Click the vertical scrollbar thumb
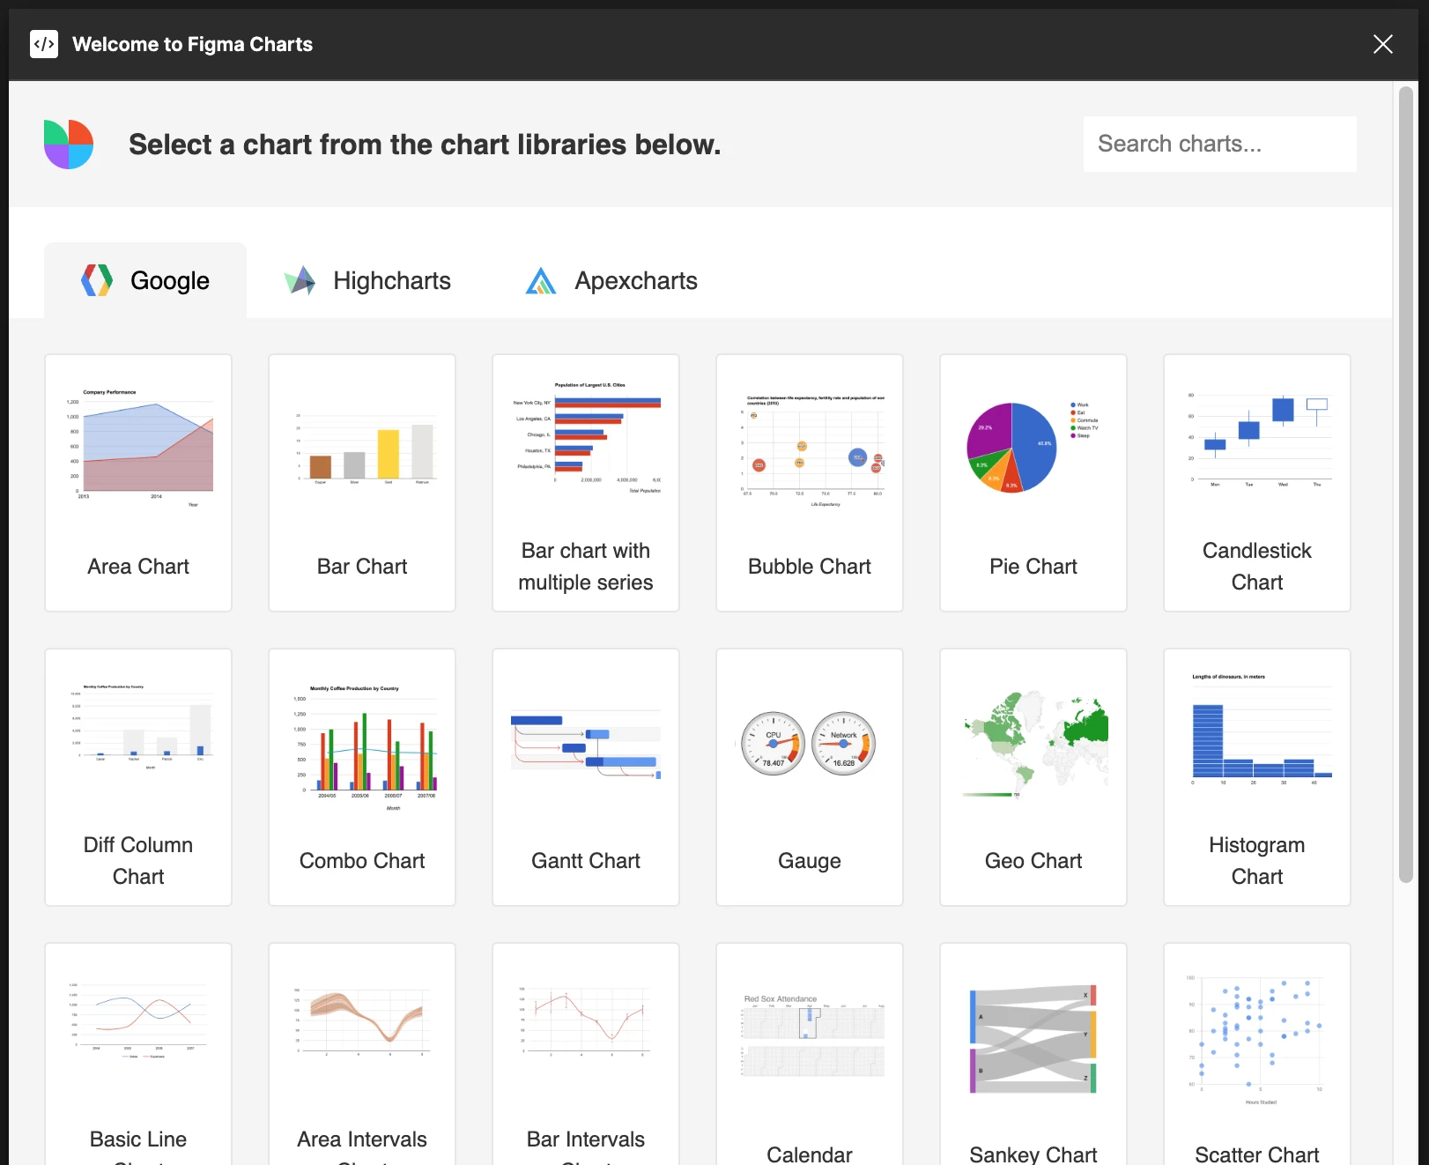The height and width of the screenshot is (1165, 1429). point(1406,485)
